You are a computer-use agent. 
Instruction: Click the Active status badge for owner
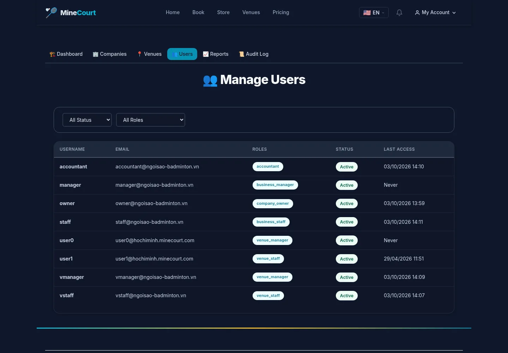click(346, 204)
